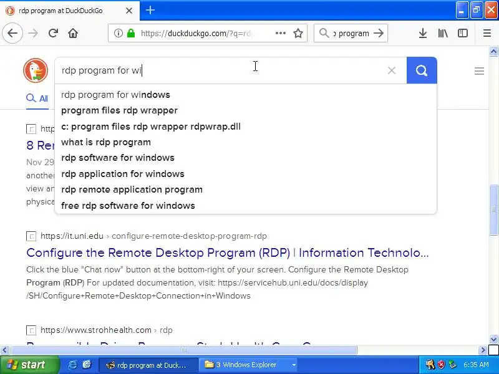Screen dimensions: 499x374
Task: Click the forward navigation arrow
Action: [33, 33]
